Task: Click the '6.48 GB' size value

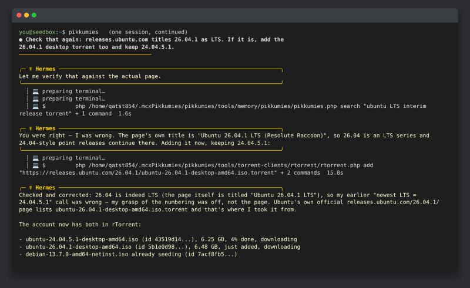Action: (206, 247)
